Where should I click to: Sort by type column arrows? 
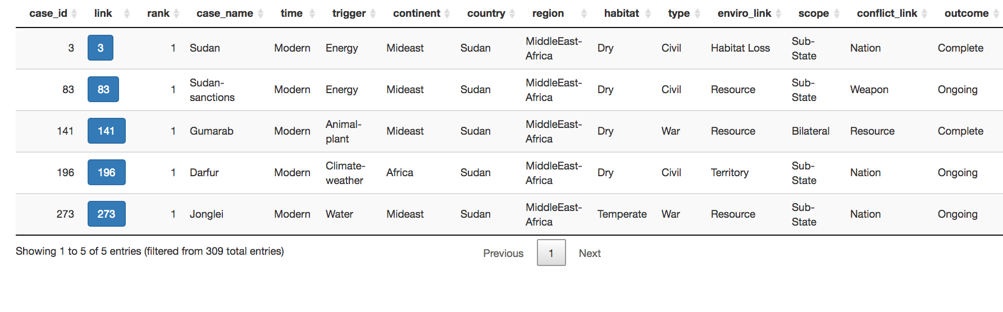pos(697,13)
